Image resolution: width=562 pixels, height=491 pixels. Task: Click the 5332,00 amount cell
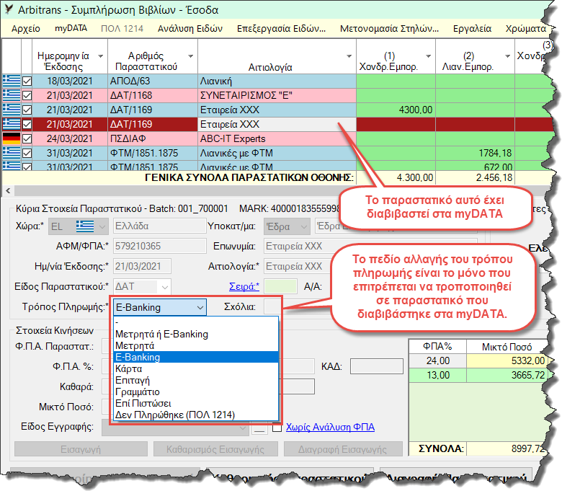tap(507, 360)
